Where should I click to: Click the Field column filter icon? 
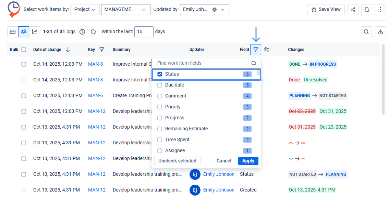(x=256, y=50)
